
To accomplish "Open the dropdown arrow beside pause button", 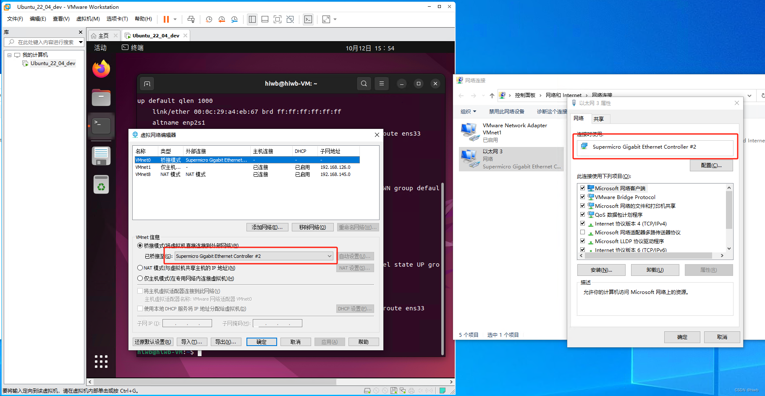I will pyautogui.click(x=175, y=19).
